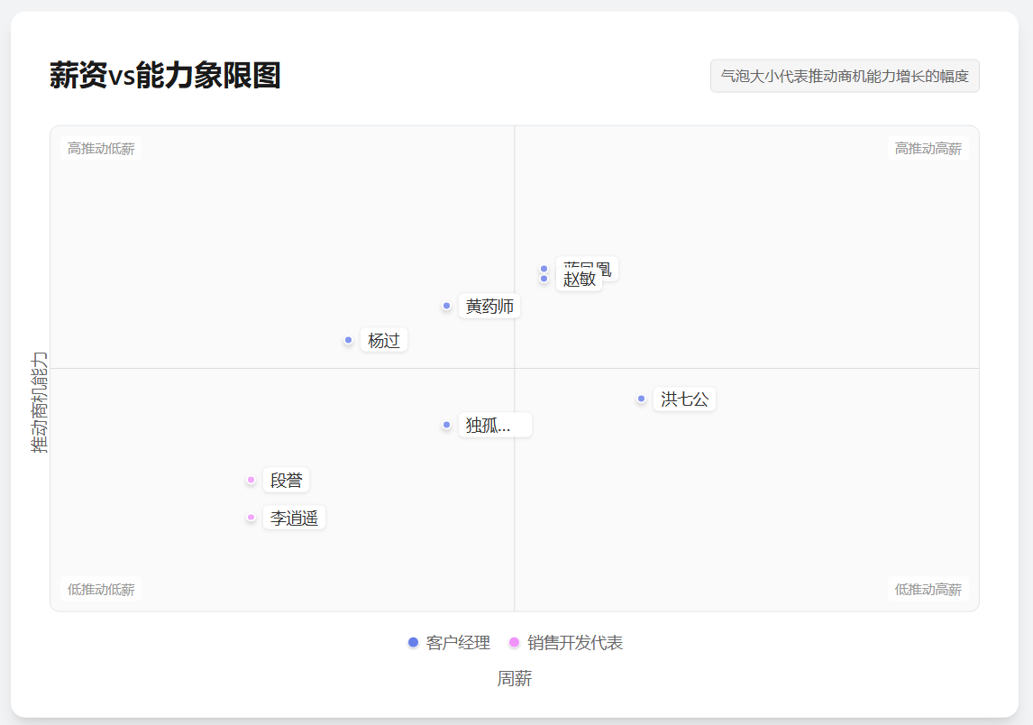The height and width of the screenshot is (725, 1033).
Task: Click the 推动商机能力 y-axis label
Action: [x=36, y=399]
